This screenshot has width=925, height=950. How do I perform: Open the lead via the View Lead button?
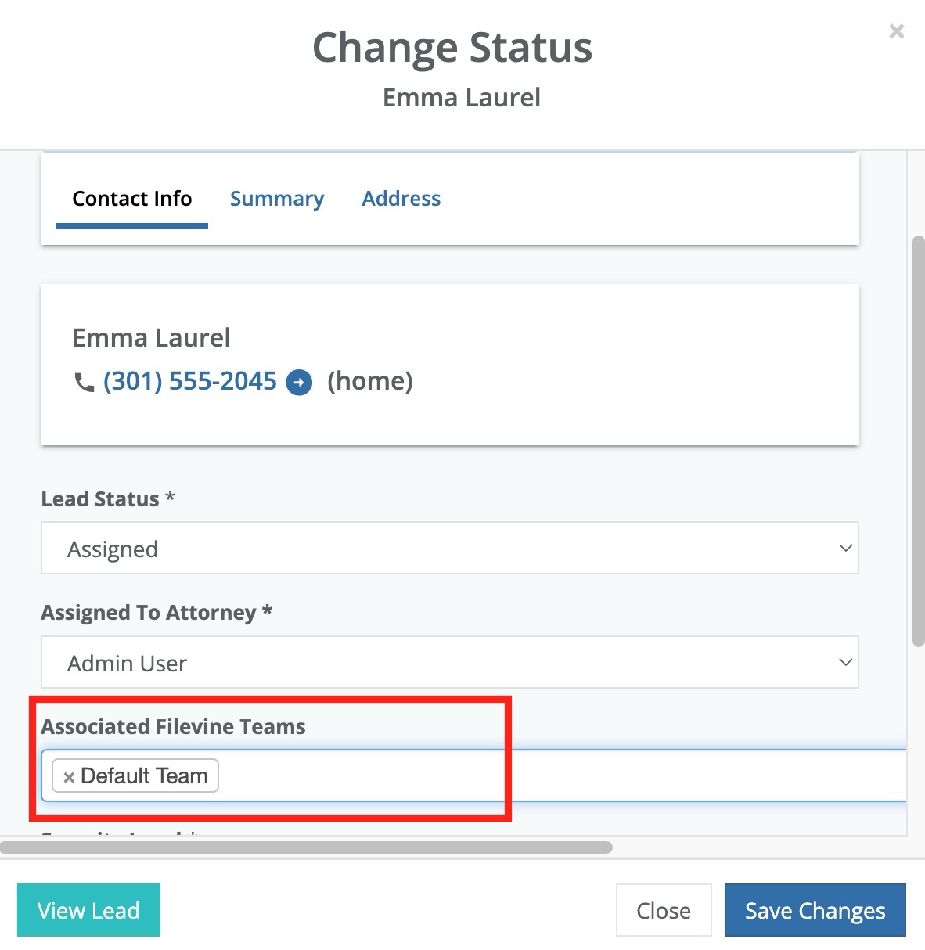pos(88,910)
